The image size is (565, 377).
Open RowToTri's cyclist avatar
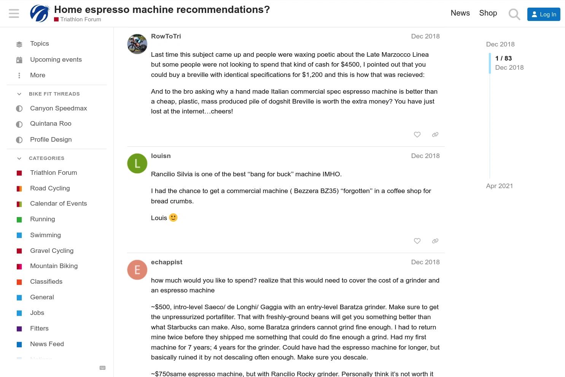point(137,44)
